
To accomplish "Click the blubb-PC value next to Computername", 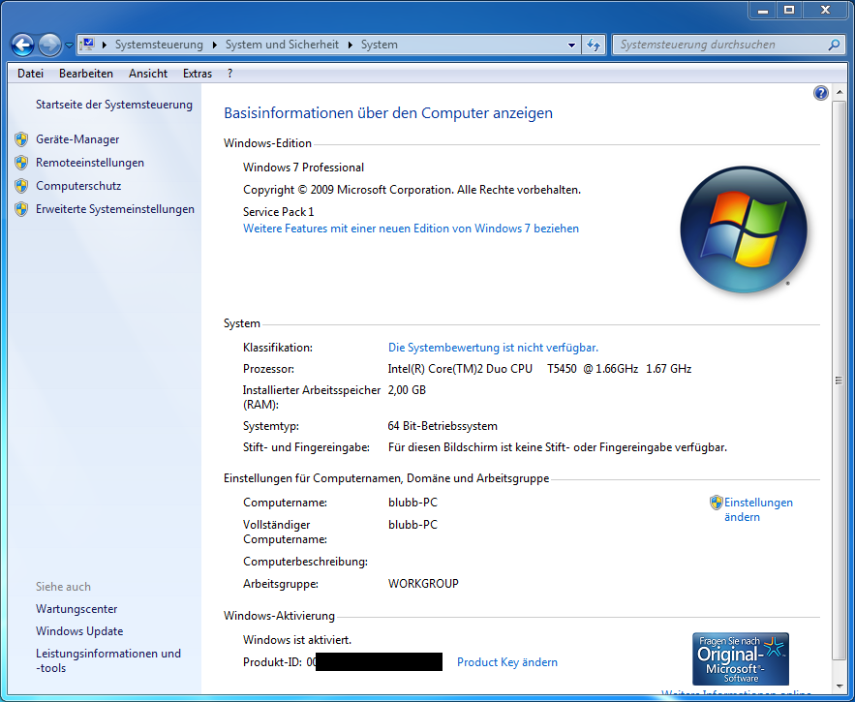I will (x=412, y=503).
